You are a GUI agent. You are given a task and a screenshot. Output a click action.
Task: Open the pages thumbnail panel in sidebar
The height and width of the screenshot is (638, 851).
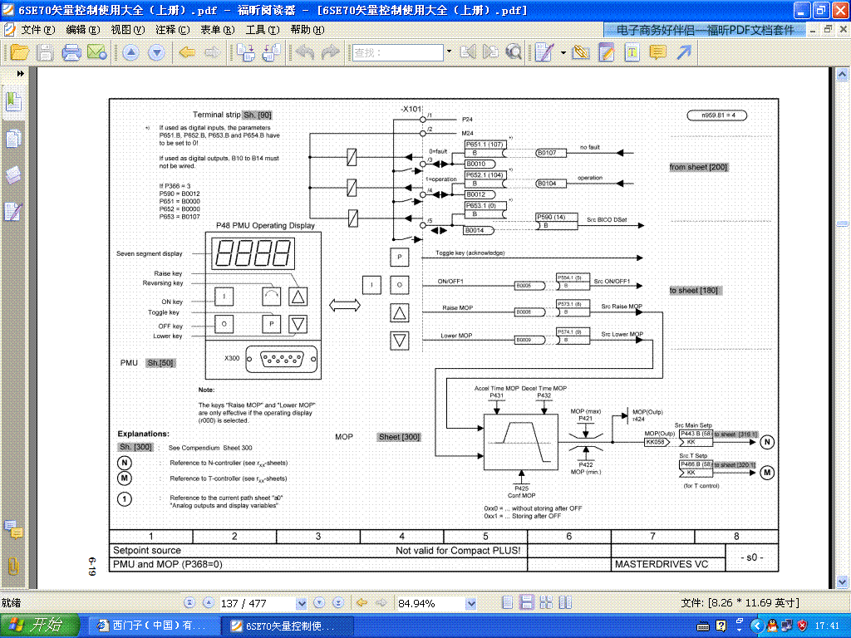[x=13, y=139]
